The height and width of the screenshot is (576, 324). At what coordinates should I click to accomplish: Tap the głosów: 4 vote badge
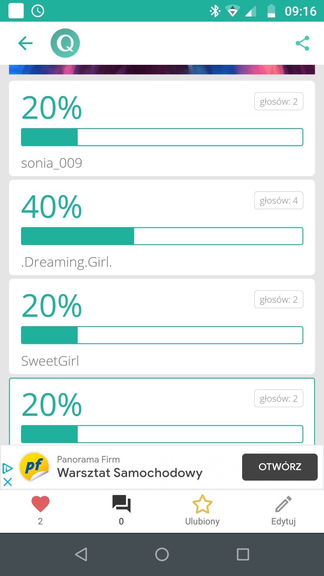point(278,201)
